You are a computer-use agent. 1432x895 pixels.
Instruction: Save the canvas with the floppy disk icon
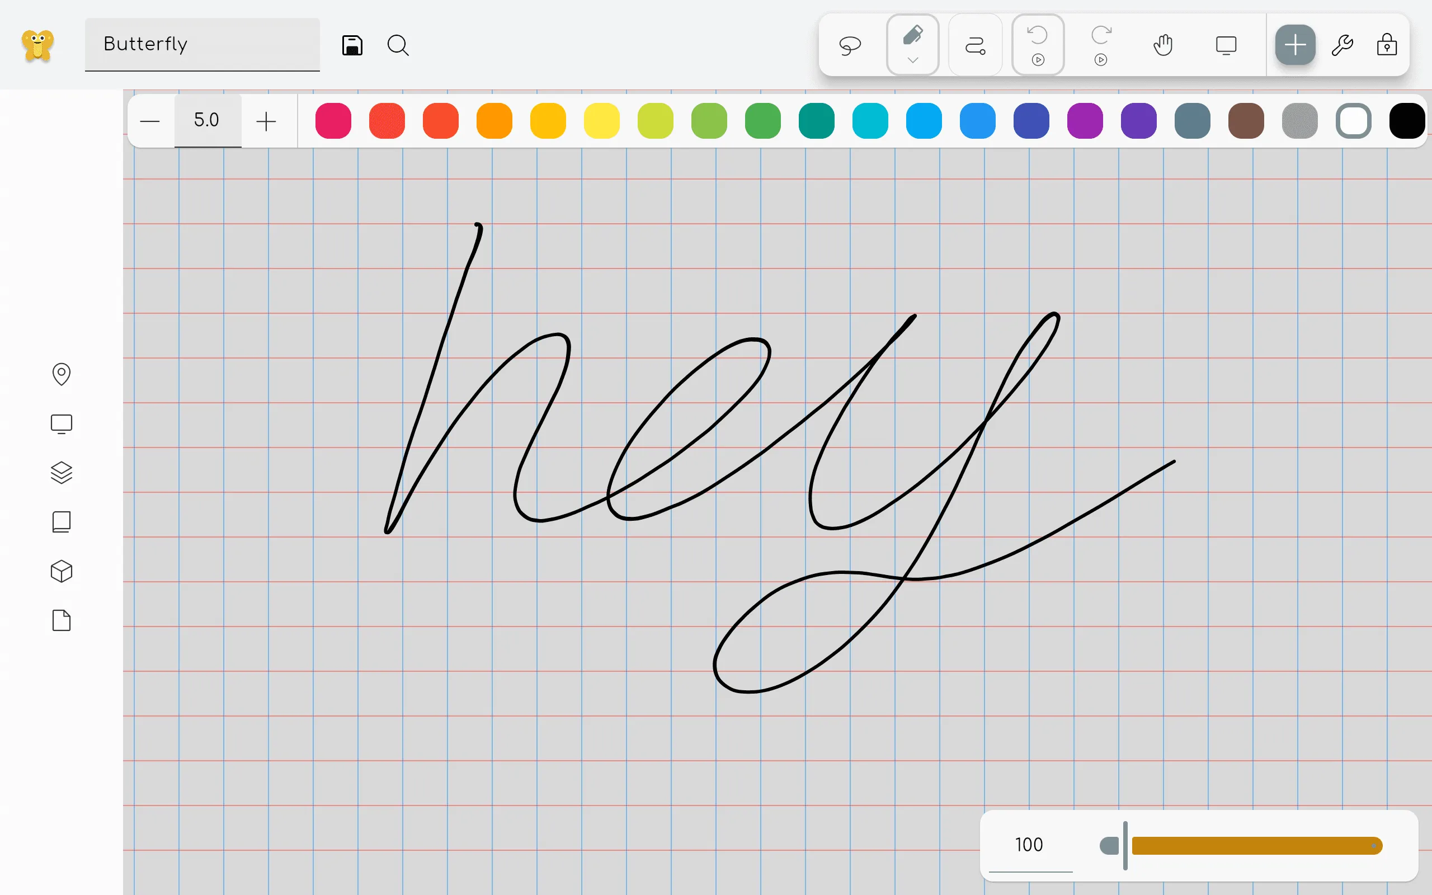click(352, 45)
